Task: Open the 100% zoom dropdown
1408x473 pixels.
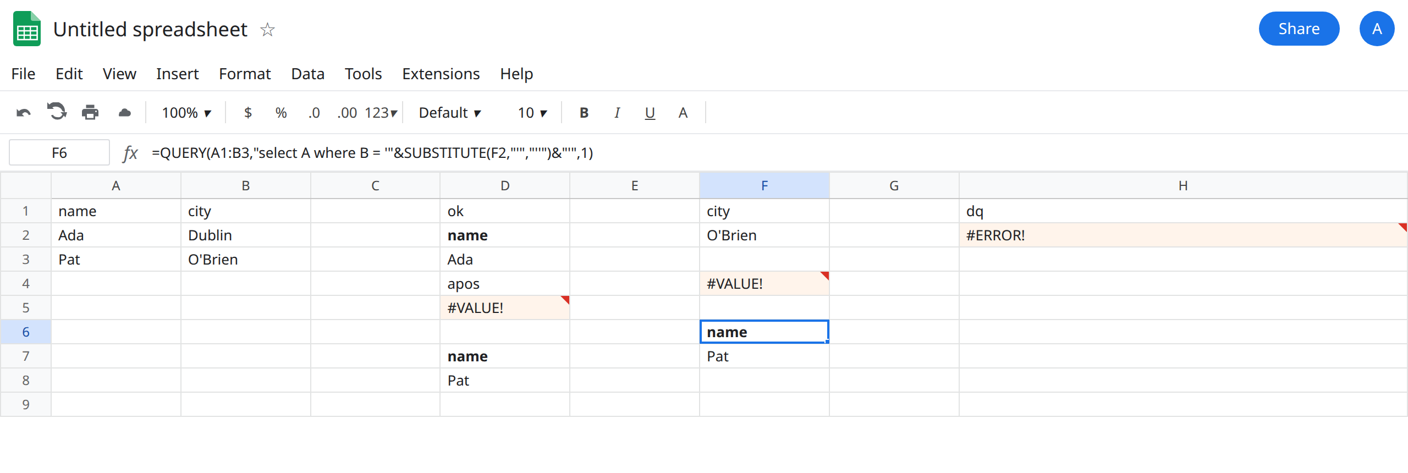Action: click(x=186, y=113)
